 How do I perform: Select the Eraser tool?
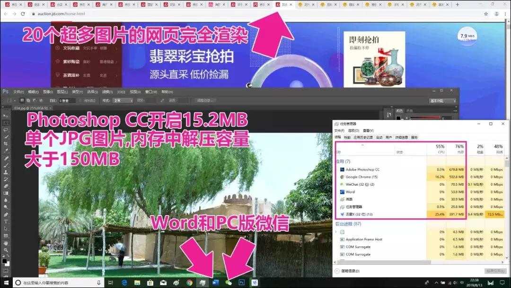pos(4,185)
